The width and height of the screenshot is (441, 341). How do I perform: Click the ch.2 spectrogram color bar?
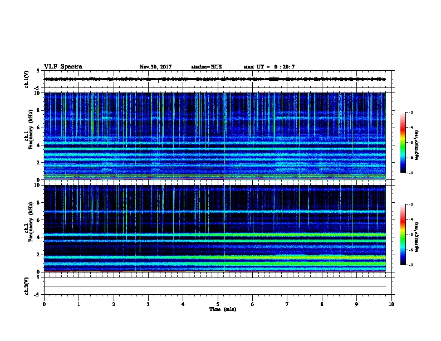[x=403, y=235]
